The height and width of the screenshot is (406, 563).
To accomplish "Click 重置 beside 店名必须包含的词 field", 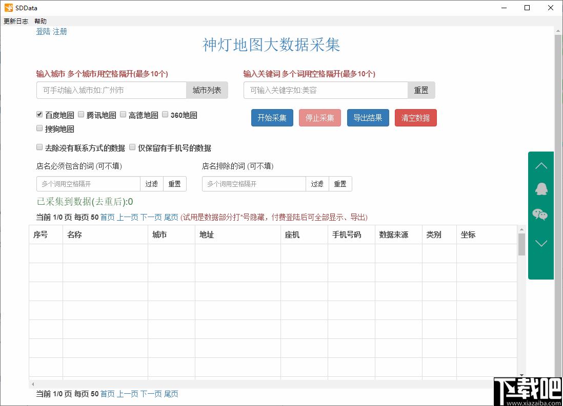I will pyautogui.click(x=175, y=184).
